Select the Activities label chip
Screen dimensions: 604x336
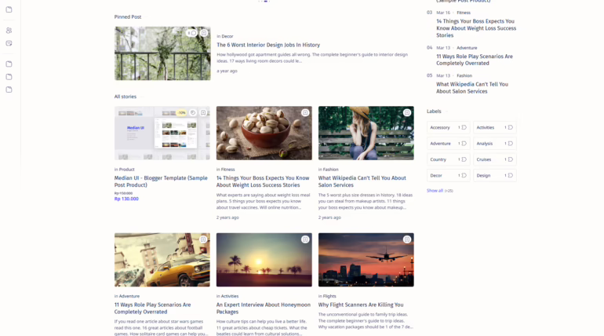[495, 127]
